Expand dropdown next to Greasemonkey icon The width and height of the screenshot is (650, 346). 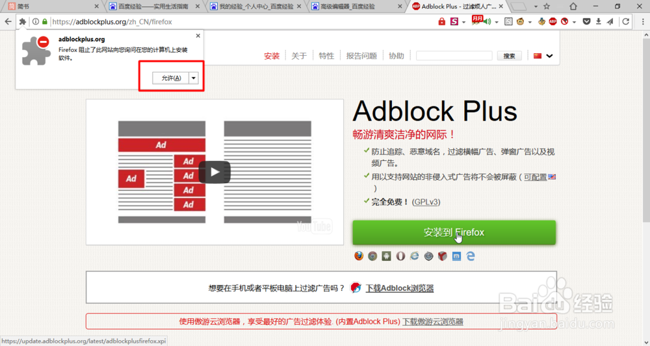[x=530, y=22]
